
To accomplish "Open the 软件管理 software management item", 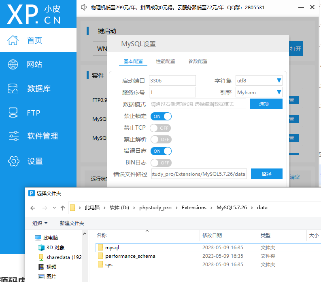I will 38,136.
